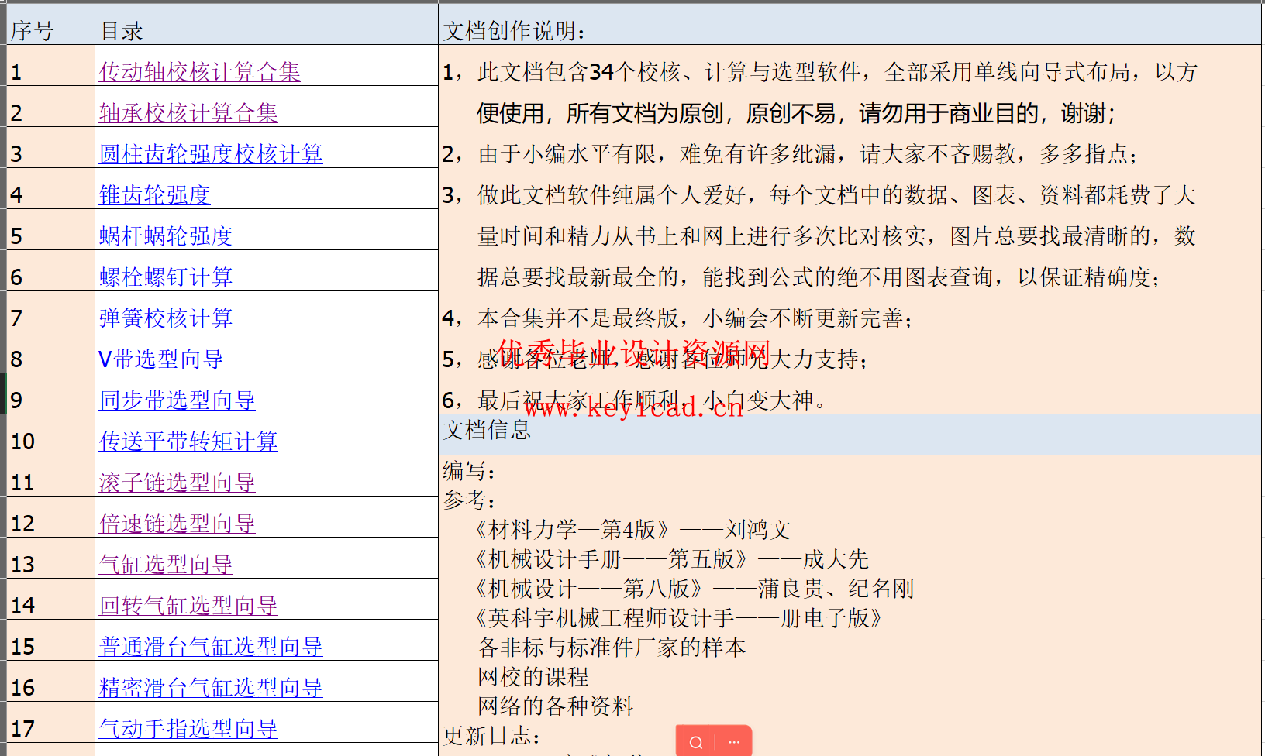Click the search icon in red floating toolbar
This screenshot has width=1265, height=756.
click(x=696, y=742)
